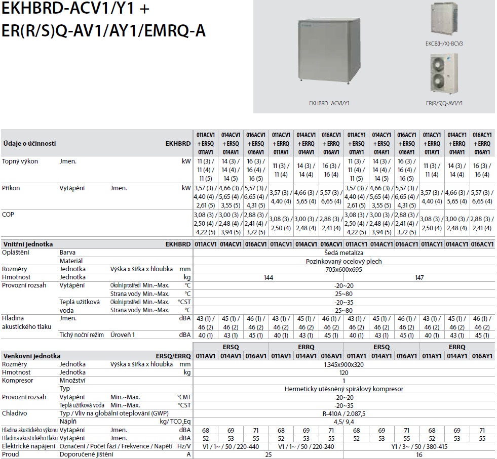The width and height of the screenshot is (497, 459).
Task: Click the ERSQ/ERRQ header label
Action: tap(173, 356)
